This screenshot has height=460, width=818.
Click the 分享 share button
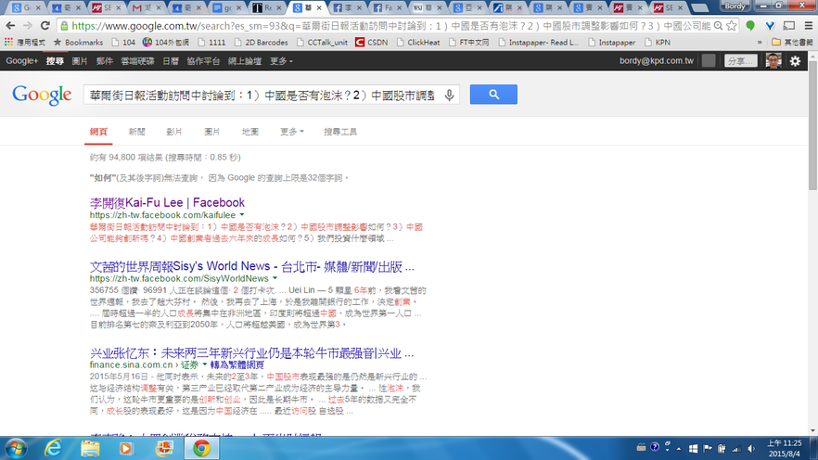coord(740,61)
